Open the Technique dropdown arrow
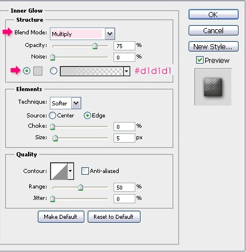 (x=76, y=103)
